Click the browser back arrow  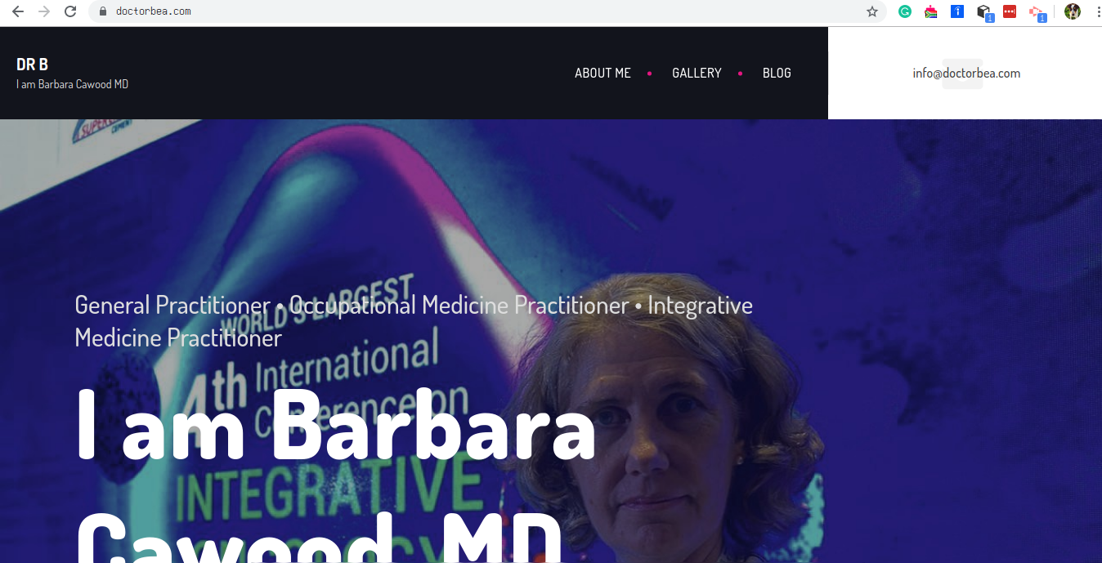click(18, 11)
